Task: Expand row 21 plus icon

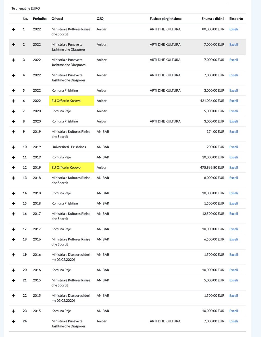Action: coord(14,281)
